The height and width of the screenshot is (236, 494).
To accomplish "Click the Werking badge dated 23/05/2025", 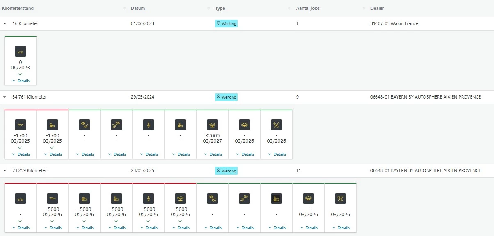I will click(226, 171).
